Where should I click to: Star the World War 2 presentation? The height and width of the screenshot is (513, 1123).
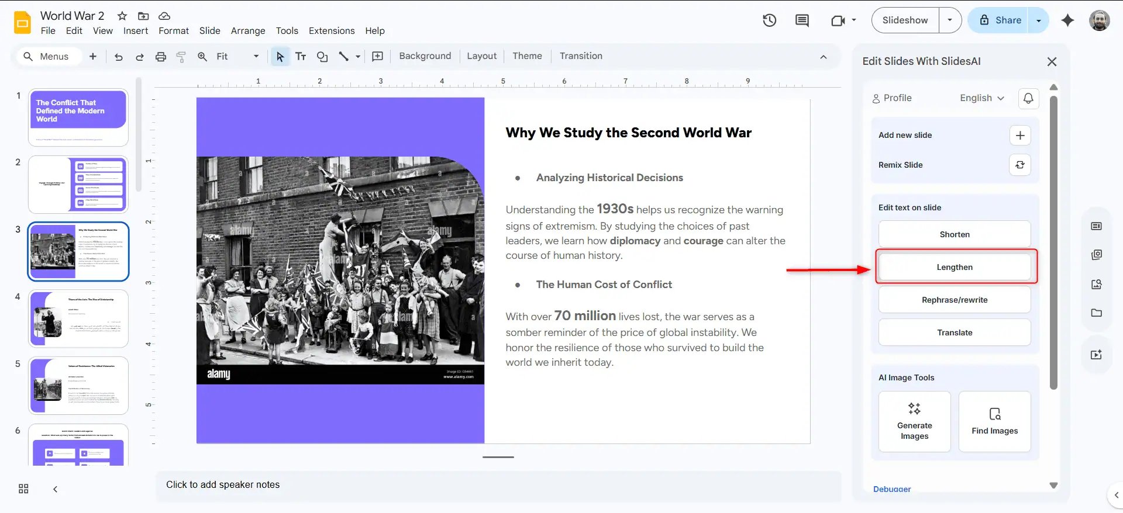point(122,16)
